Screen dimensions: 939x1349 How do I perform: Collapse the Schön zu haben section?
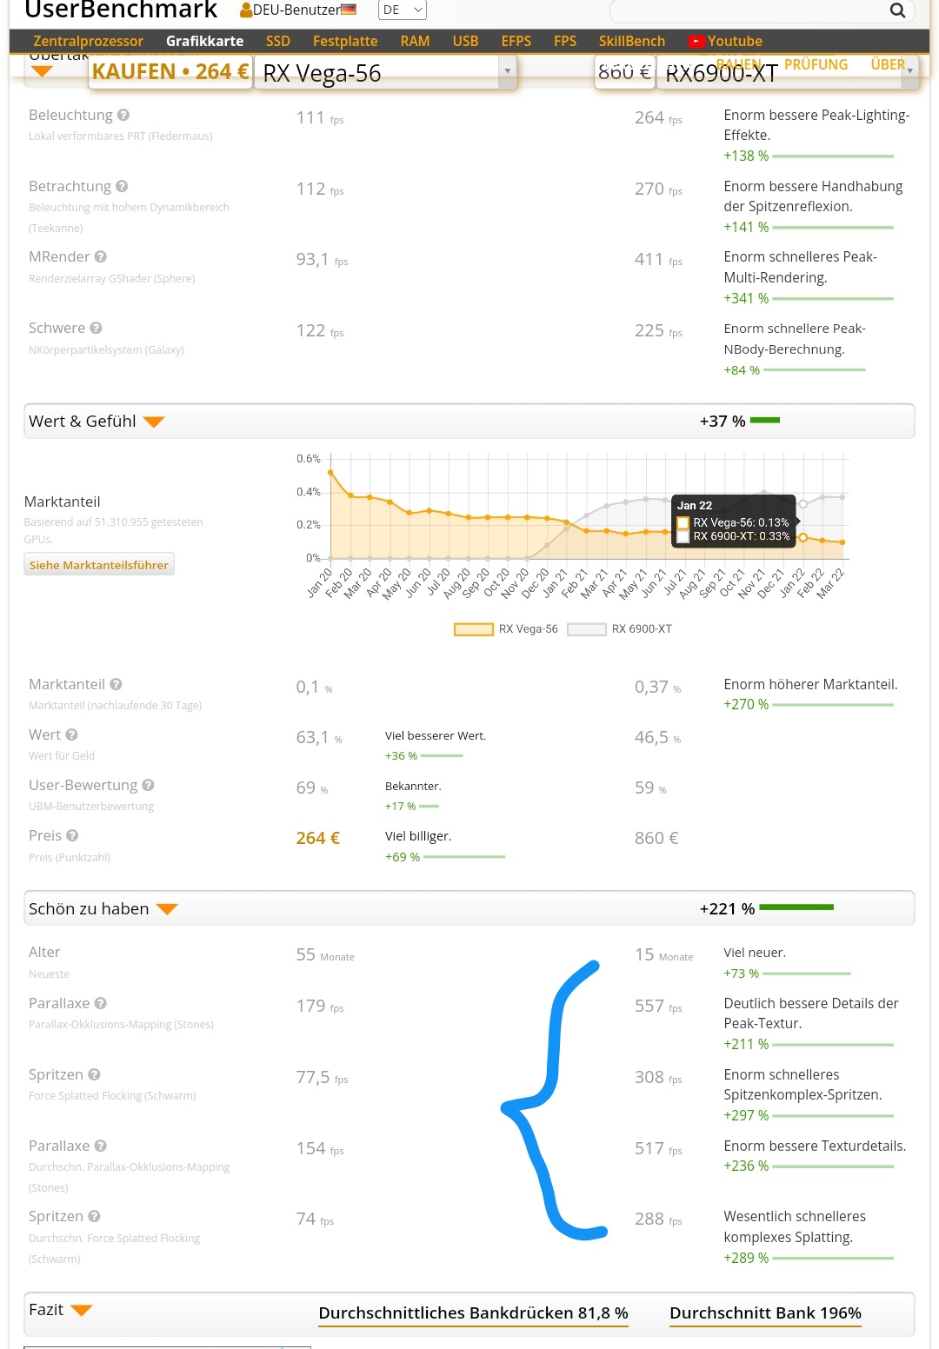pyautogui.click(x=167, y=909)
